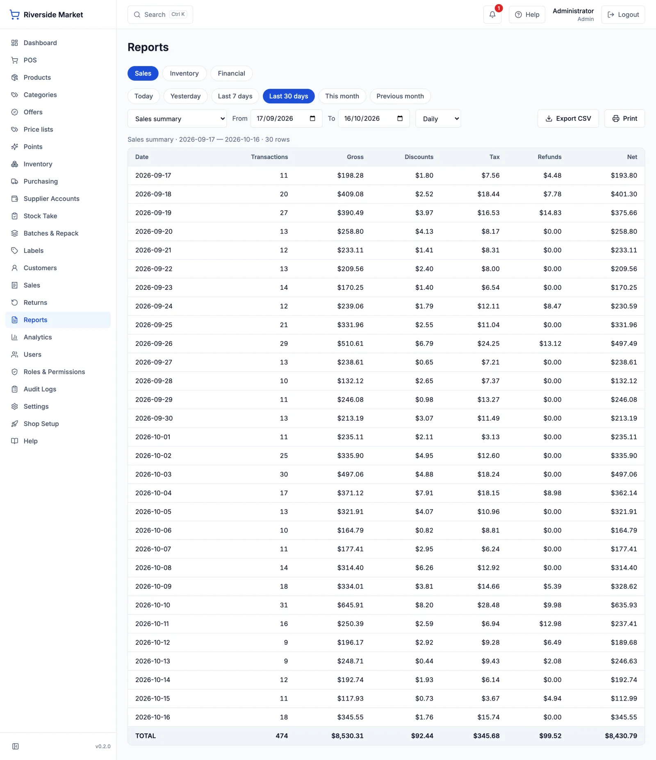
Task: Open Returns in the sidebar
Action: coord(58,303)
